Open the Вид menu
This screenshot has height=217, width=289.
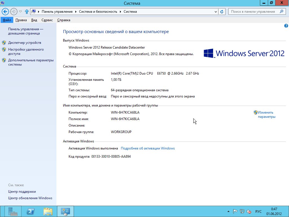34,20
